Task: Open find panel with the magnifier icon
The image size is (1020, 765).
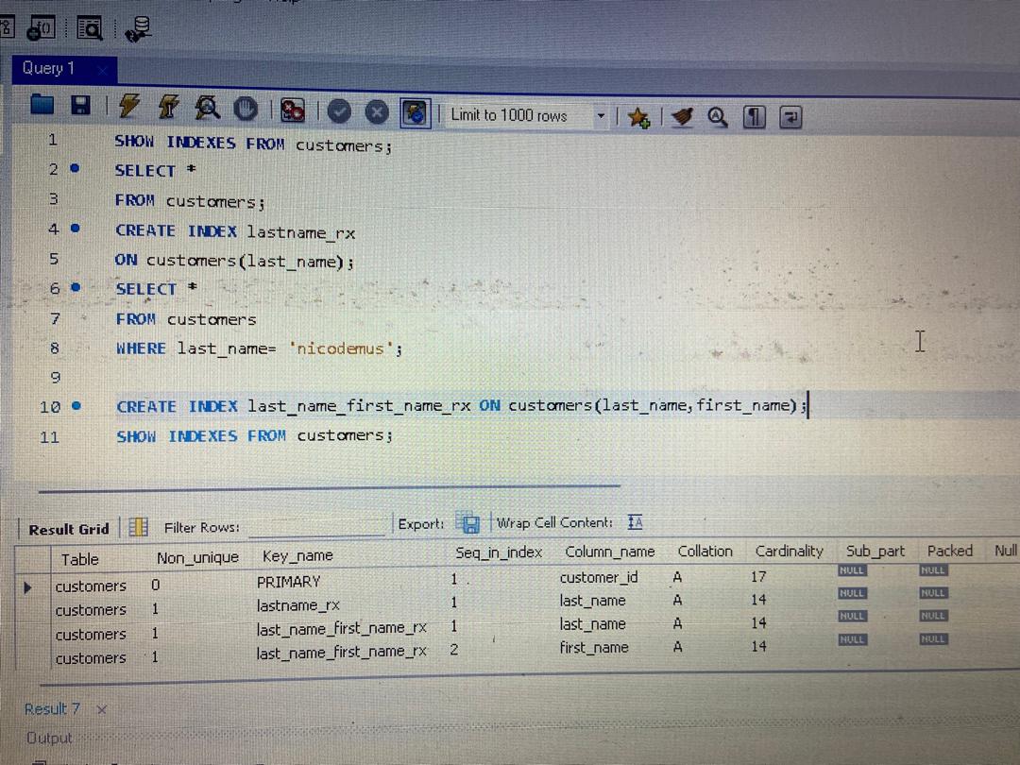Action: tap(718, 118)
